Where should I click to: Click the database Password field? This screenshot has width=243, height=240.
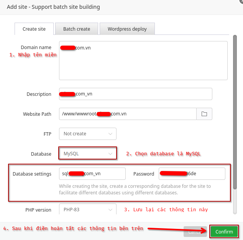pos(192,174)
